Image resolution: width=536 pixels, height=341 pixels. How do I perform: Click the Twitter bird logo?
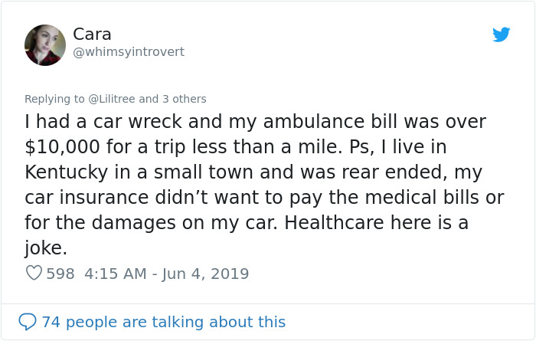pyautogui.click(x=501, y=34)
